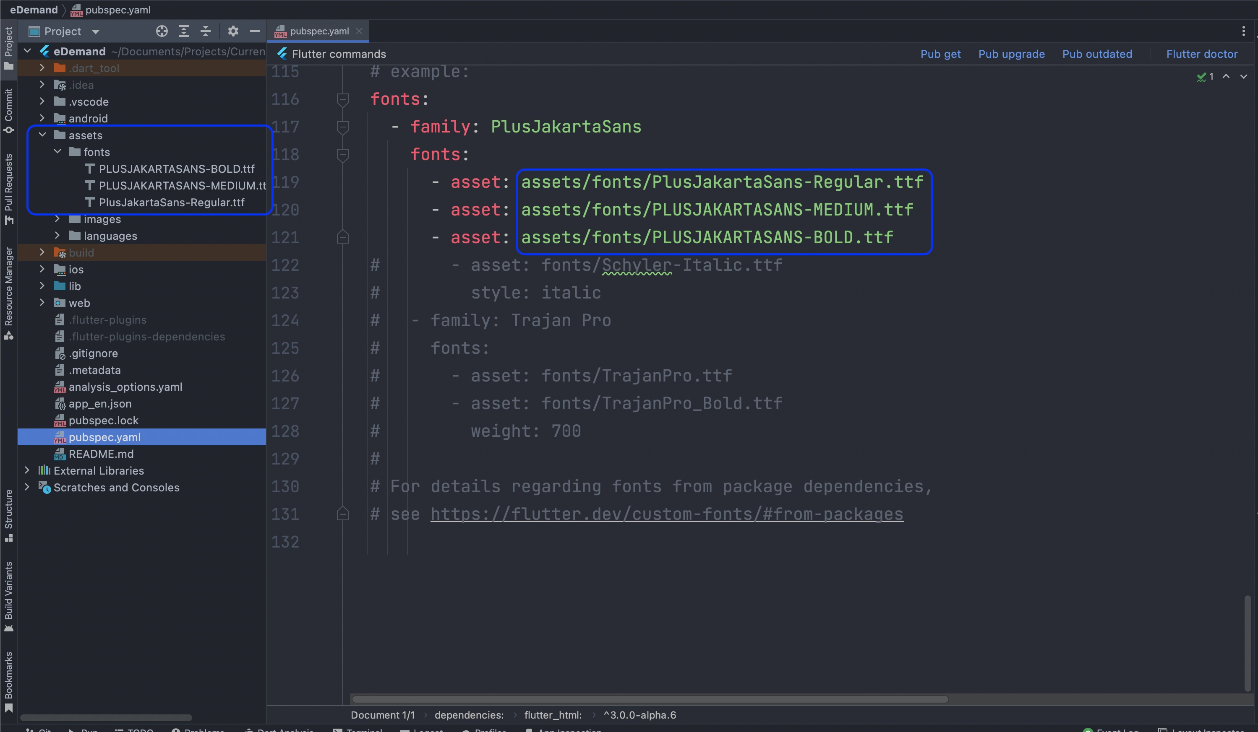1258x732 pixels.
Task: Close the pubspec.yaml editor tab
Action: tap(359, 31)
